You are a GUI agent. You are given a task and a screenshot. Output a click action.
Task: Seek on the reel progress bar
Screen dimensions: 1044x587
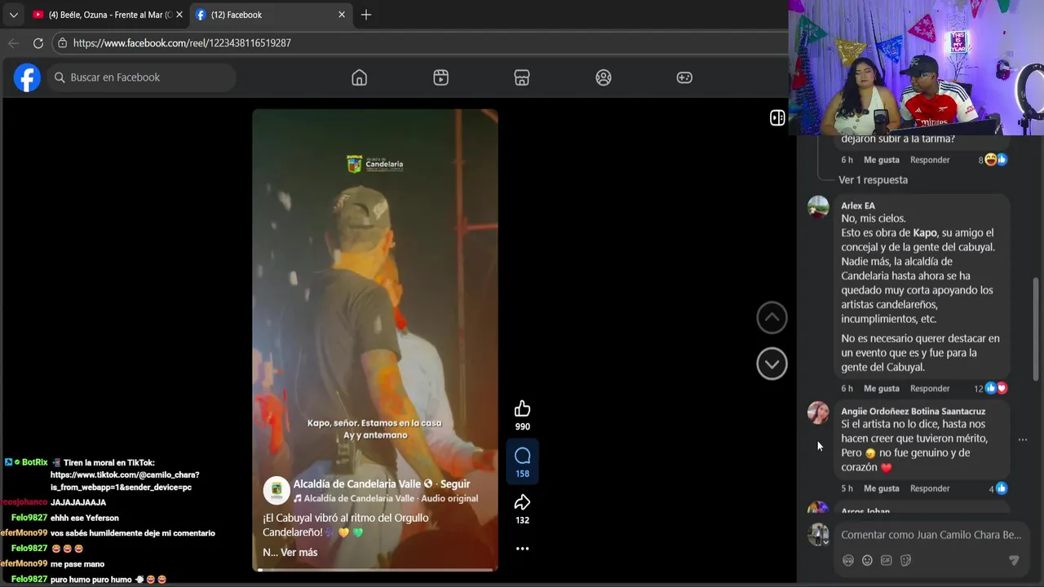click(x=374, y=569)
